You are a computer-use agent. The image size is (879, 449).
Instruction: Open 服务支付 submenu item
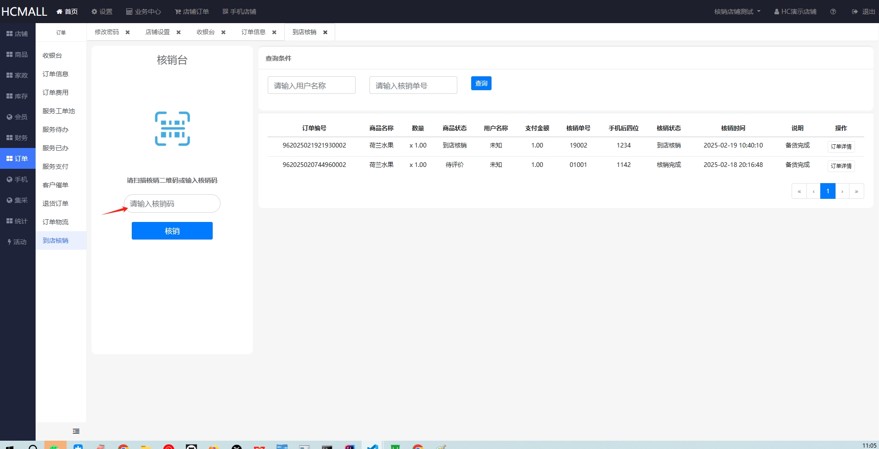[61, 166]
